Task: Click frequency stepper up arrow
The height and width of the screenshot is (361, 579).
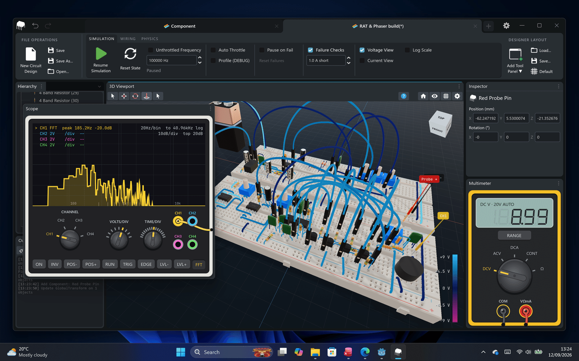Action: coord(200,58)
